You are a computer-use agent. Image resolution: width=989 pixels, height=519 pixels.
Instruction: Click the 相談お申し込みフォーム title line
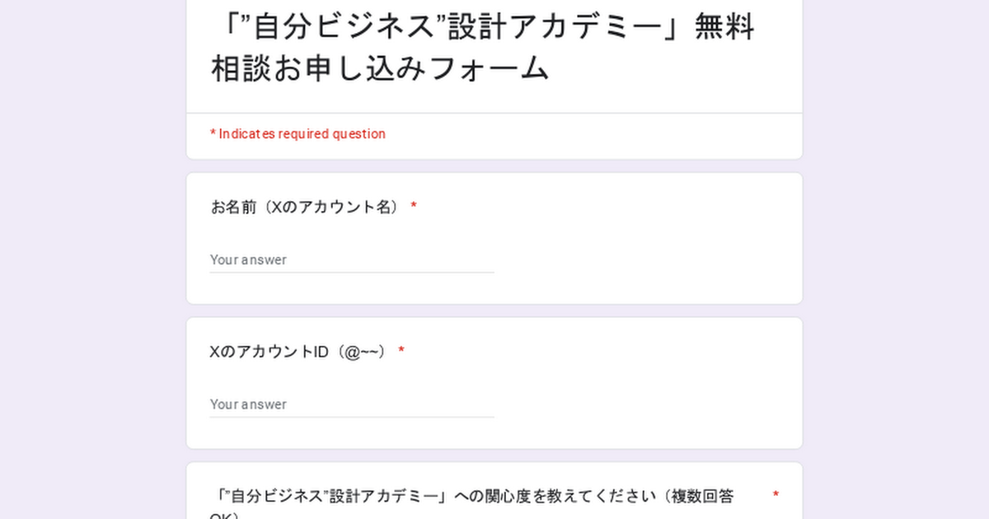point(380,69)
